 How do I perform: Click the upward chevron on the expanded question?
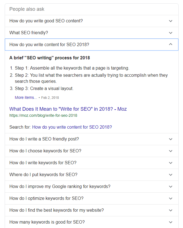click(x=171, y=44)
